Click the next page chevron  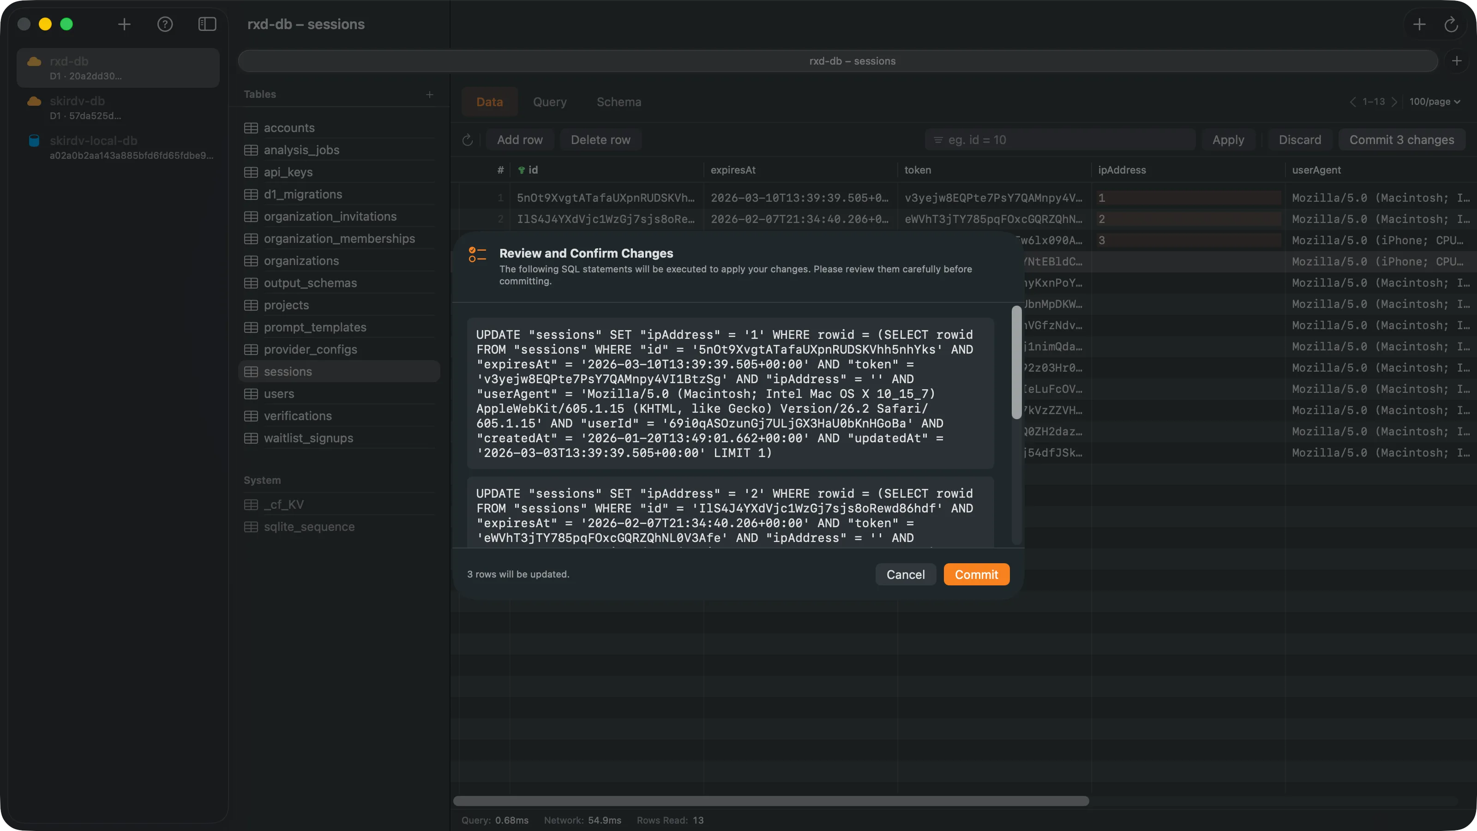1396,102
